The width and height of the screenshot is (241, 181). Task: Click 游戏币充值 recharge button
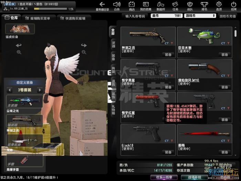click(228, 16)
